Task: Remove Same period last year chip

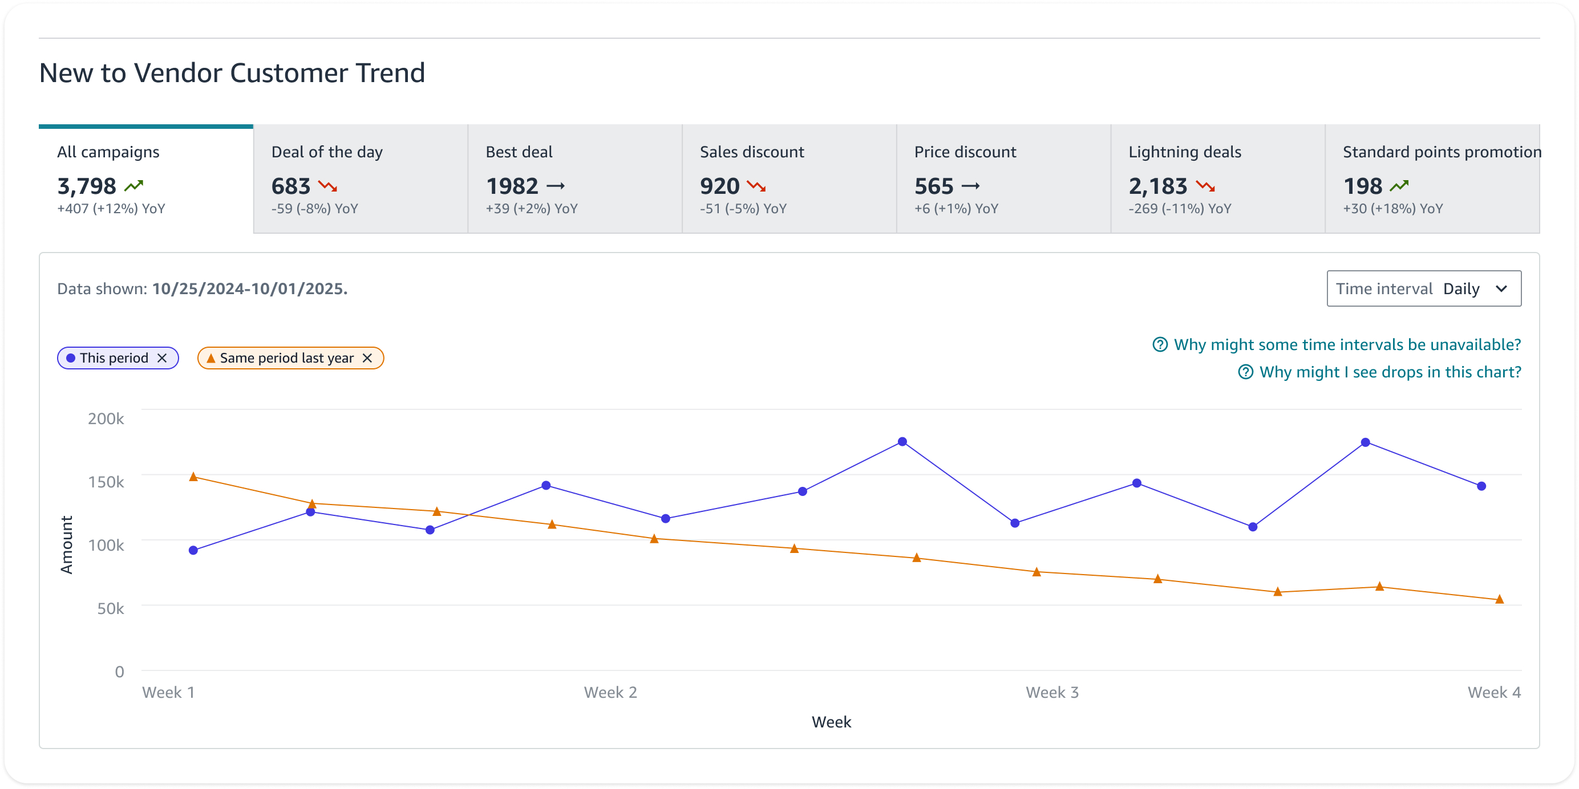Action: 367,358
